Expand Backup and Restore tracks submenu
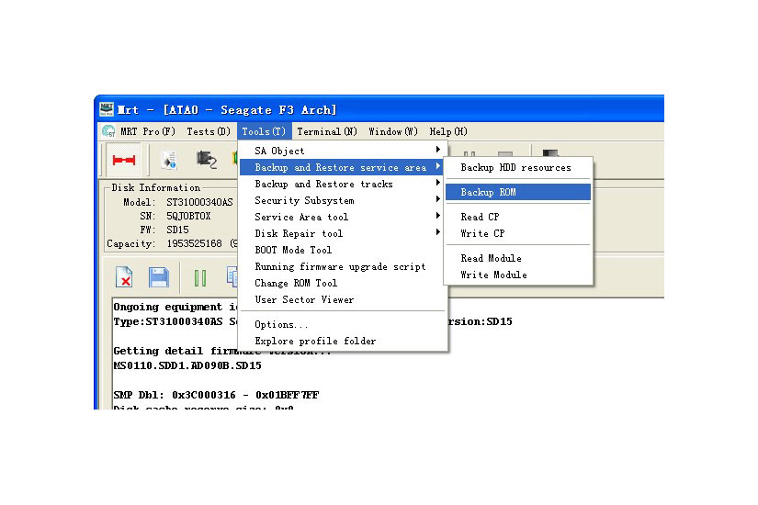The height and width of the screenshot is (505, 758). point(341,184)
